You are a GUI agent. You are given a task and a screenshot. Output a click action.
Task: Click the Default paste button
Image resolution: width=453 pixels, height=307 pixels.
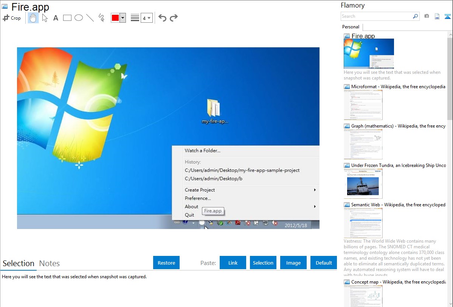click(x=324, y=263)
